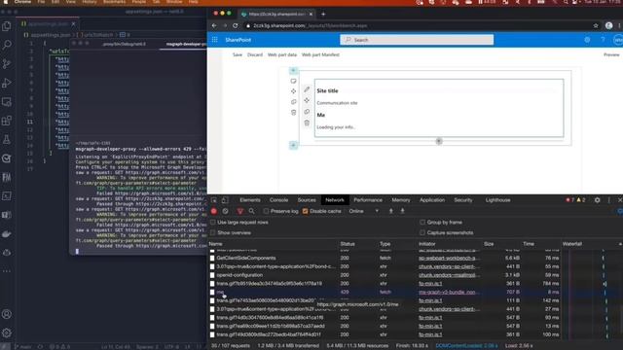Open the VS Code Search view
This screenshot has height=350, width=623.
7,45
